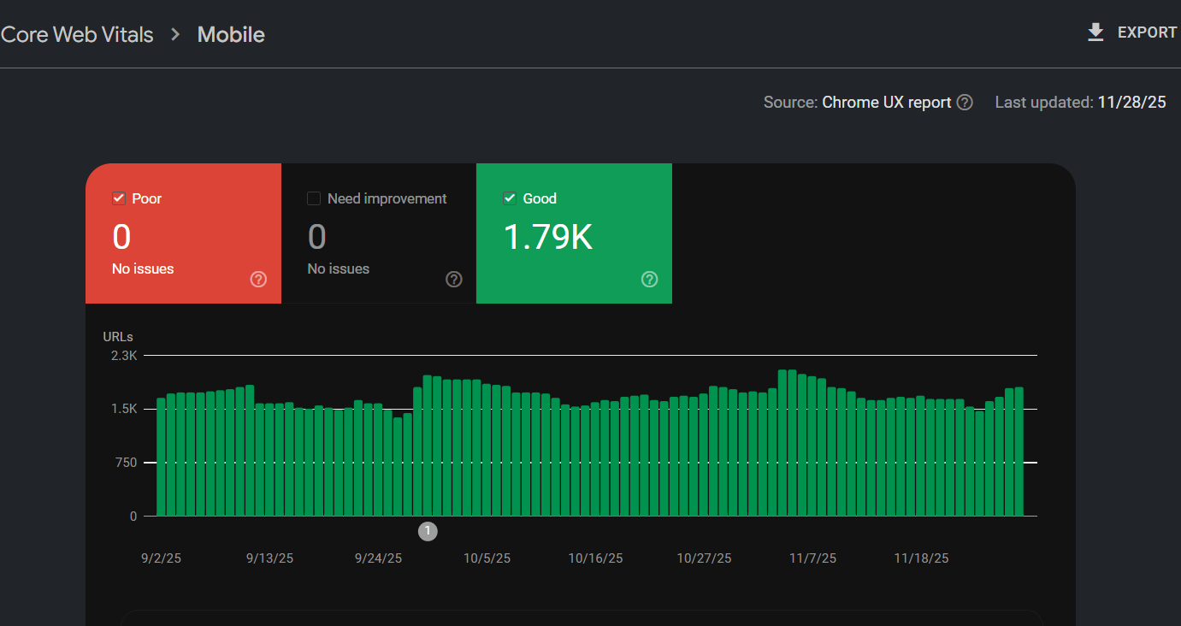Navigate to Core Web Vitals breadcrumb

(x=77, y=34)
